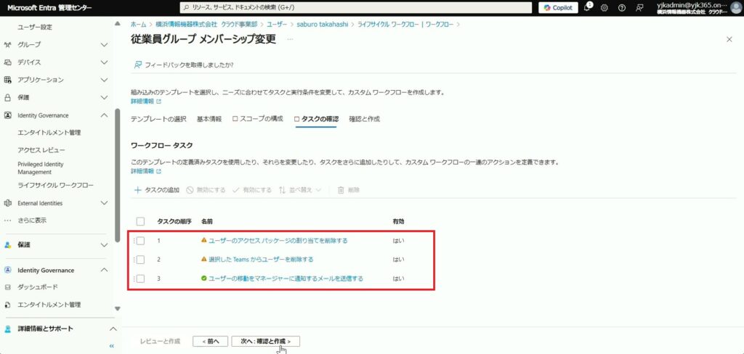Collapse upper Identity Governance chevron
Viewport: 744px width, 354px height.
(105, 115)
